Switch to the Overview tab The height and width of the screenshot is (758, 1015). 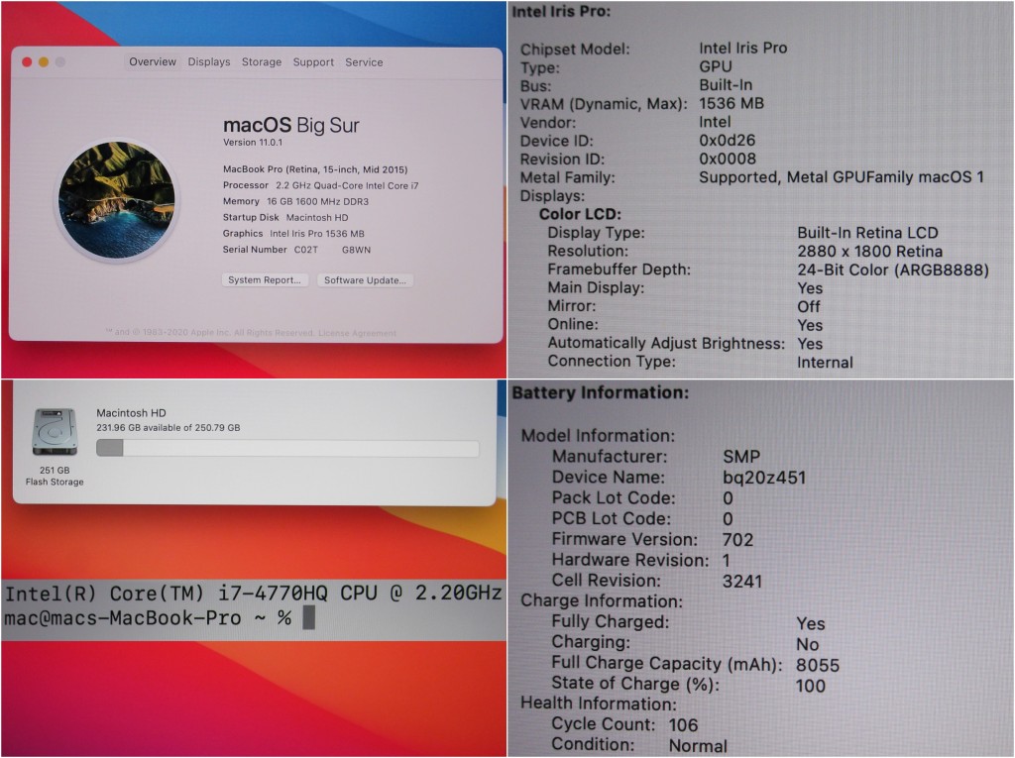[152, 62]
